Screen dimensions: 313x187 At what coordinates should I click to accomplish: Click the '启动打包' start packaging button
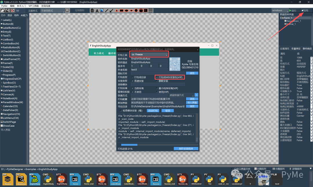(x=153, y=111)
